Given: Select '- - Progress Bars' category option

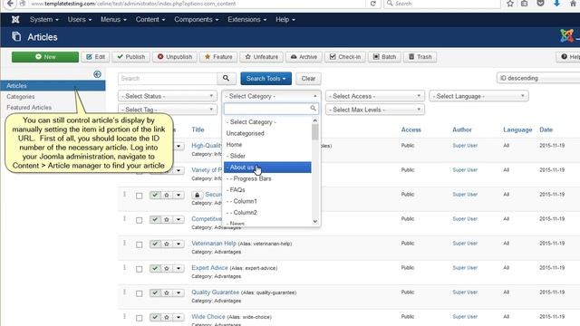Looking at the screenshot, I should (267, 178).
